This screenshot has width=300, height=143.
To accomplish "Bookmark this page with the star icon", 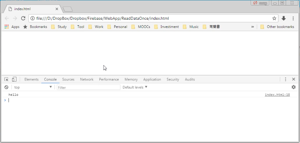I will pyautogui.click(x=274, y=18).
